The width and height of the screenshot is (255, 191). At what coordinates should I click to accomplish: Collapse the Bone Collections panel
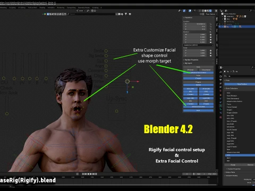coord(231,88)
